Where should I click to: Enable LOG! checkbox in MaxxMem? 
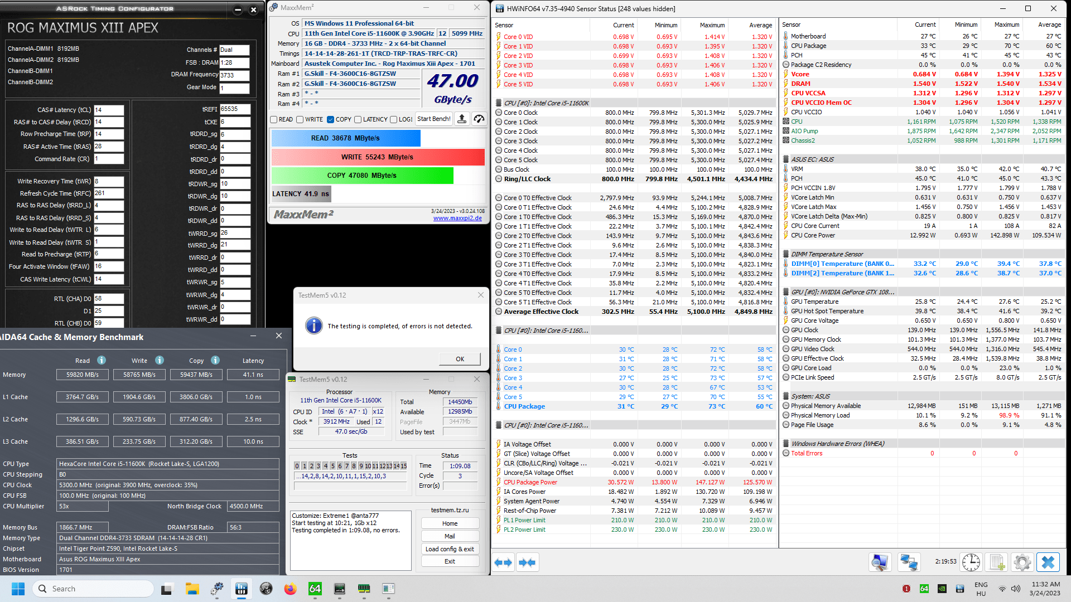[394, 119]
